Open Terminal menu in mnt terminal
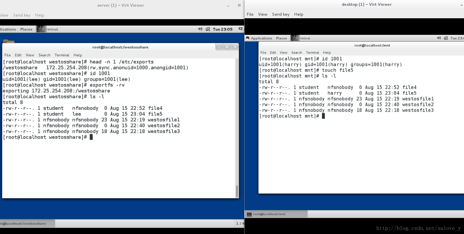Image resolution: width=464 pixels, height=234 pixels. coord(313,53)
